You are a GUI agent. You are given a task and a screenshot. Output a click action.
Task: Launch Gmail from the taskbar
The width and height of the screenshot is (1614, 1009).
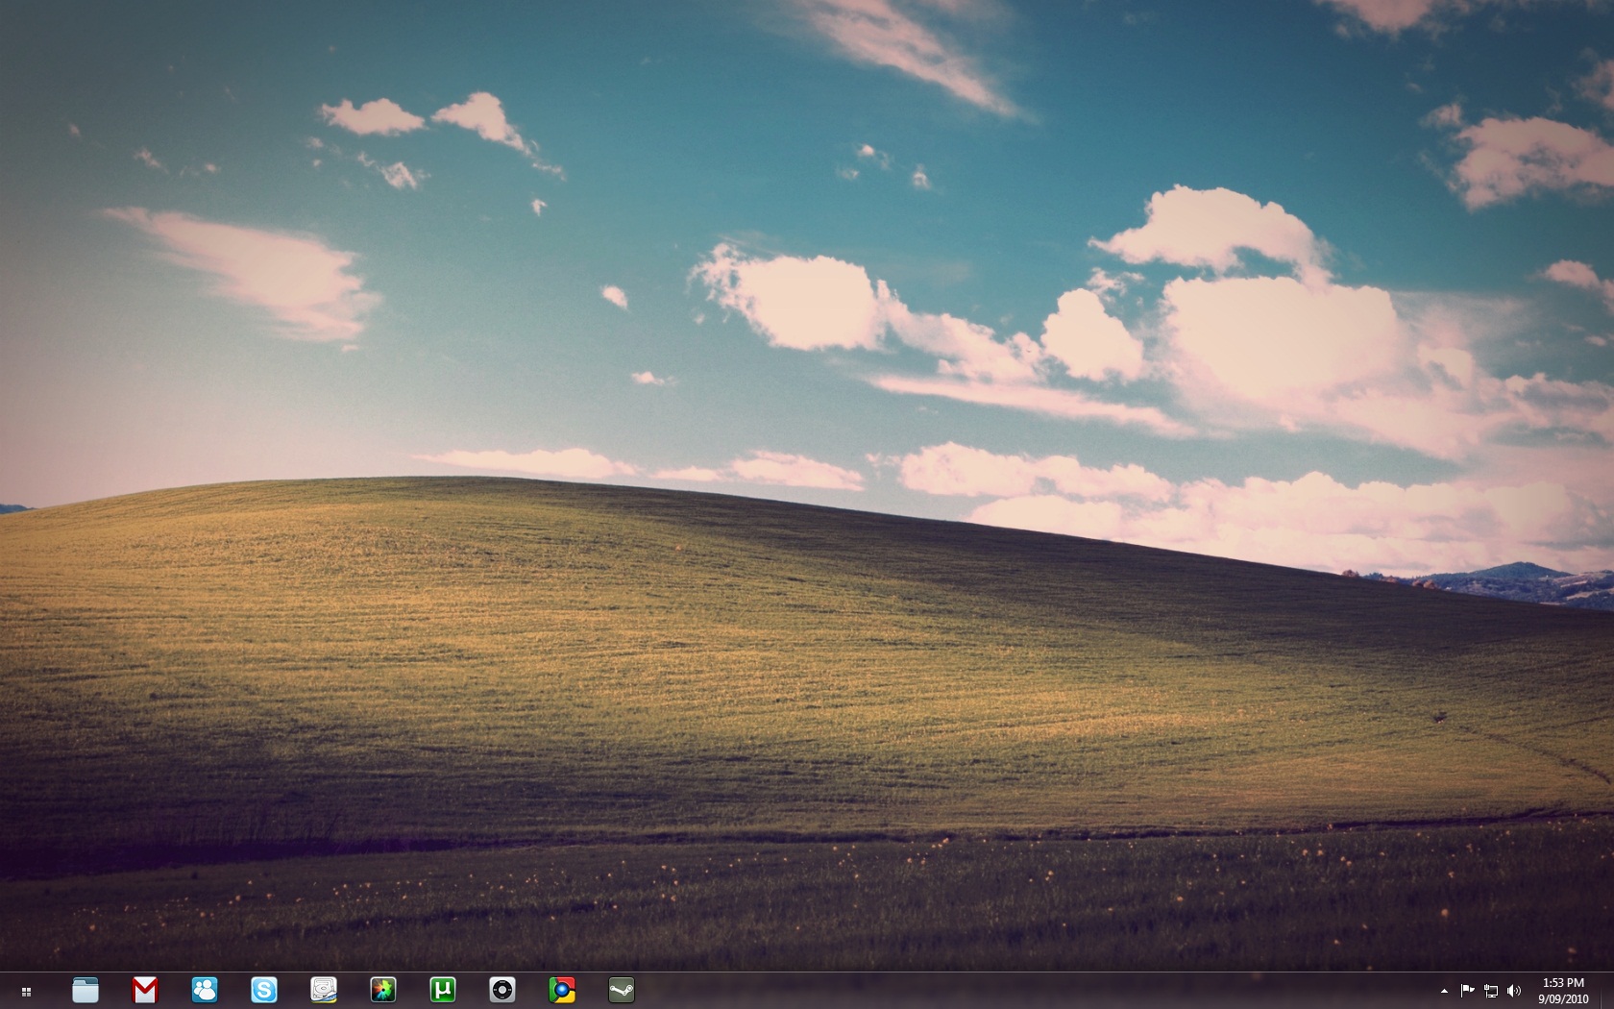(145, 990)
